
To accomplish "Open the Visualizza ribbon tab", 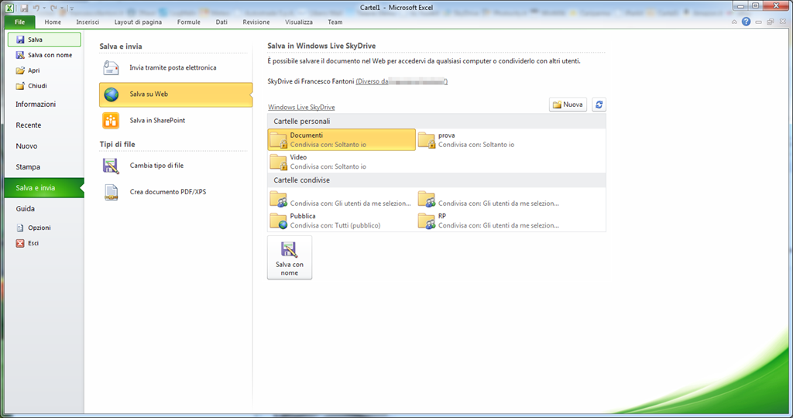I will (x=299, y=22).
